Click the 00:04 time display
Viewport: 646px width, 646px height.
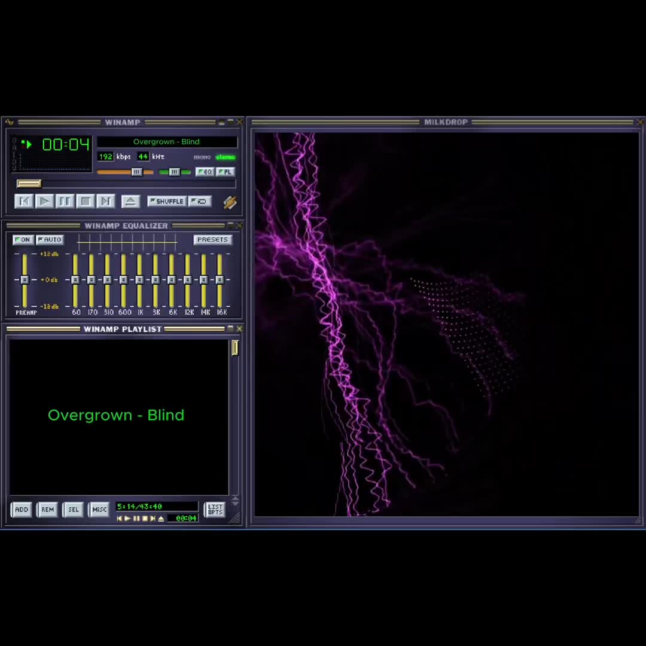click(x=66, y=145)
